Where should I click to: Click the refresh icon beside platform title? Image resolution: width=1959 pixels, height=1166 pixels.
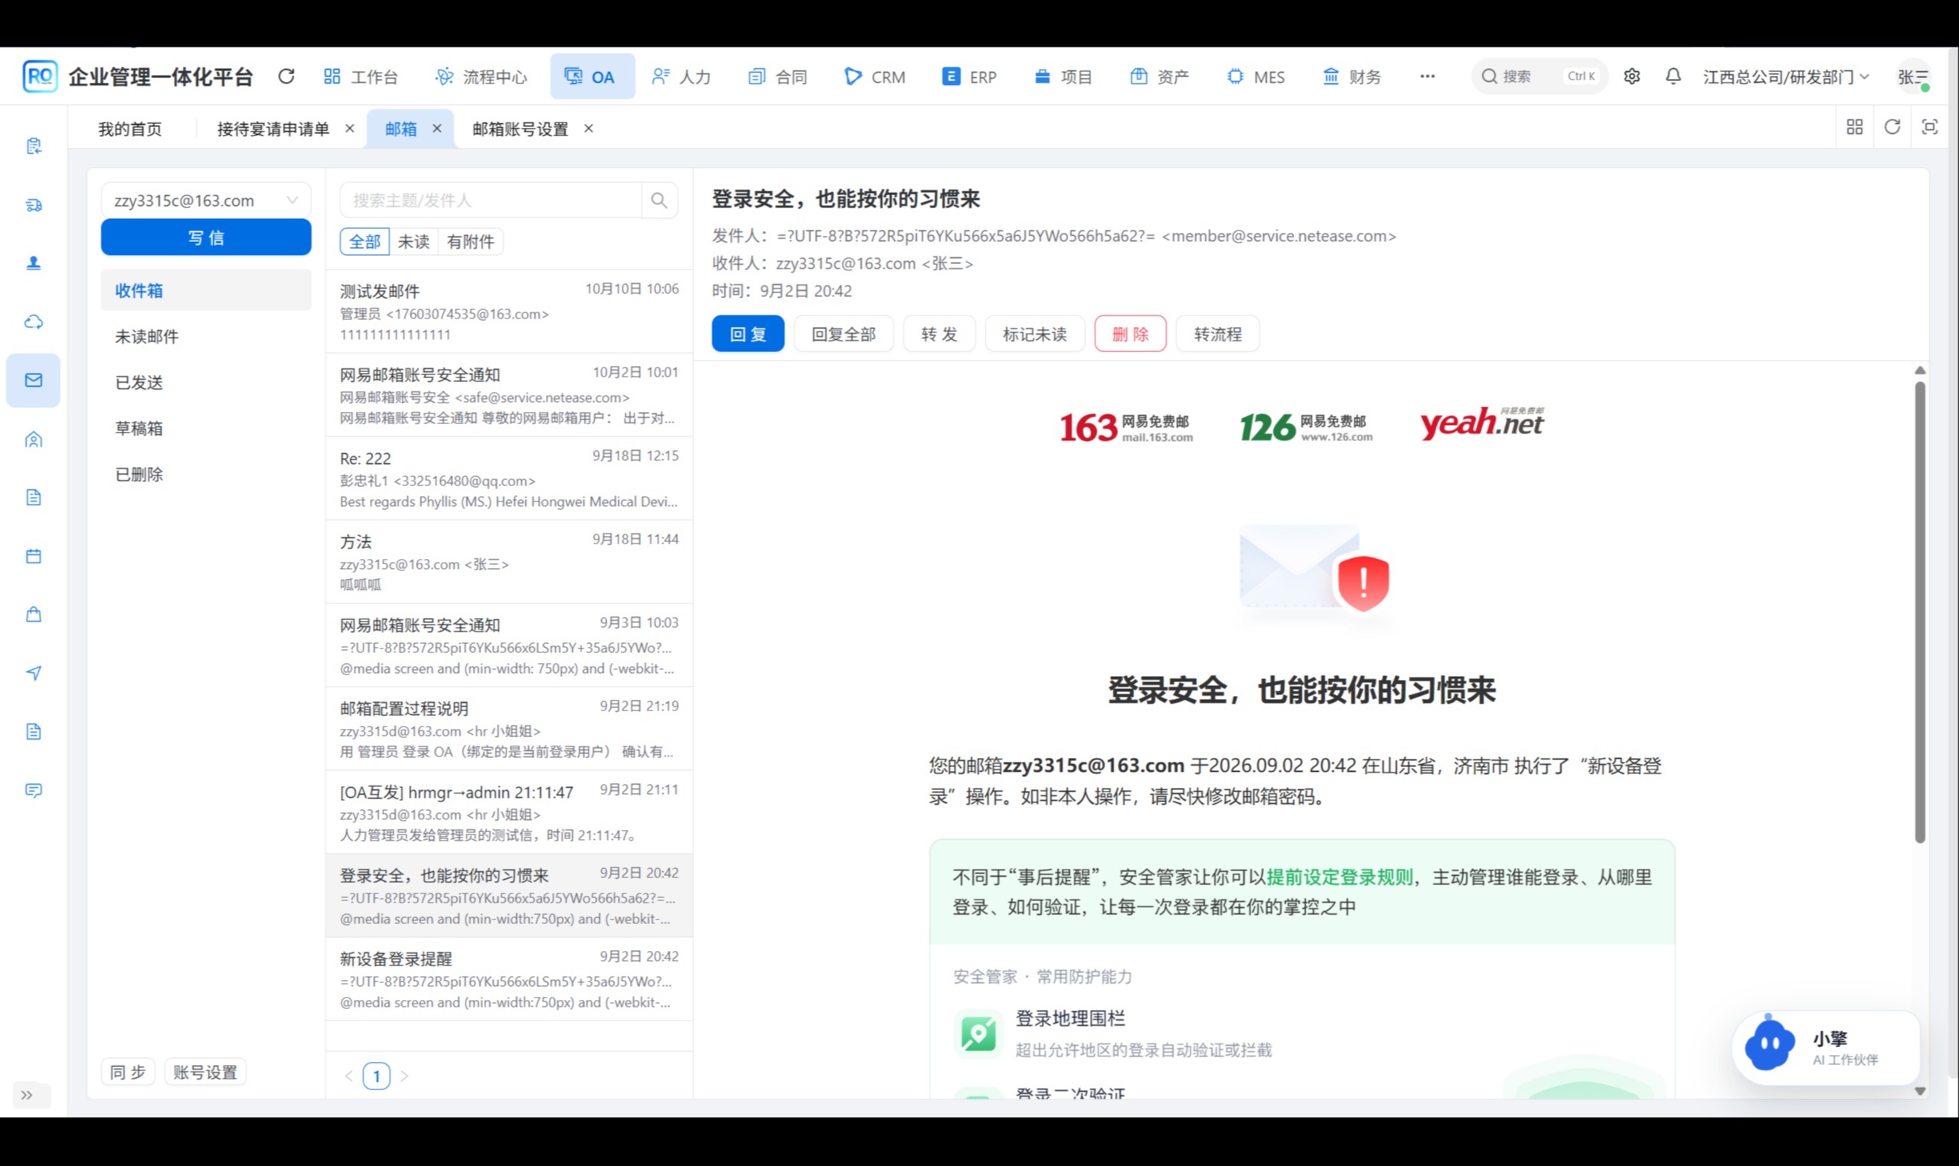286,77
